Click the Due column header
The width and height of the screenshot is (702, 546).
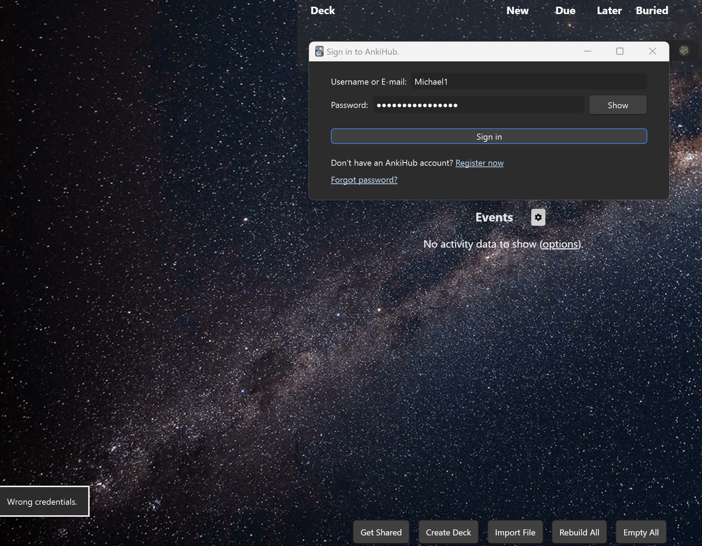click(x=565, y=11)
